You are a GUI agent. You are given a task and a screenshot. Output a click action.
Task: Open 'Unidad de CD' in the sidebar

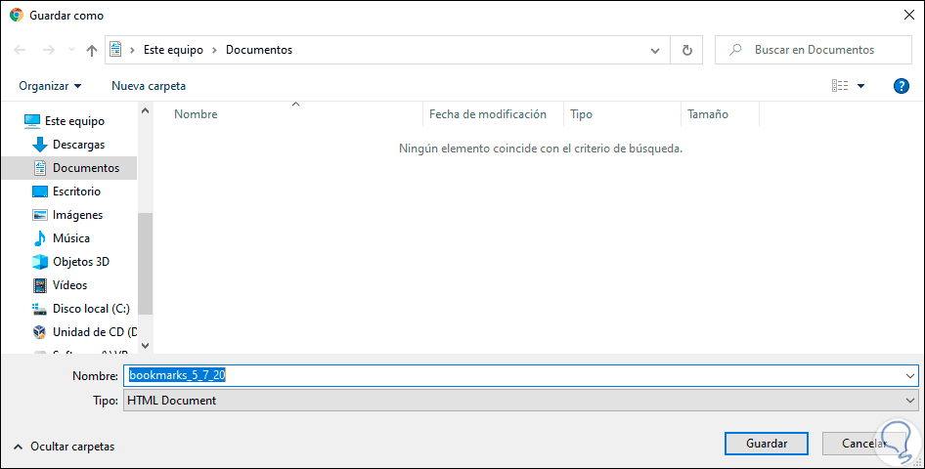(x=95, y=332)
